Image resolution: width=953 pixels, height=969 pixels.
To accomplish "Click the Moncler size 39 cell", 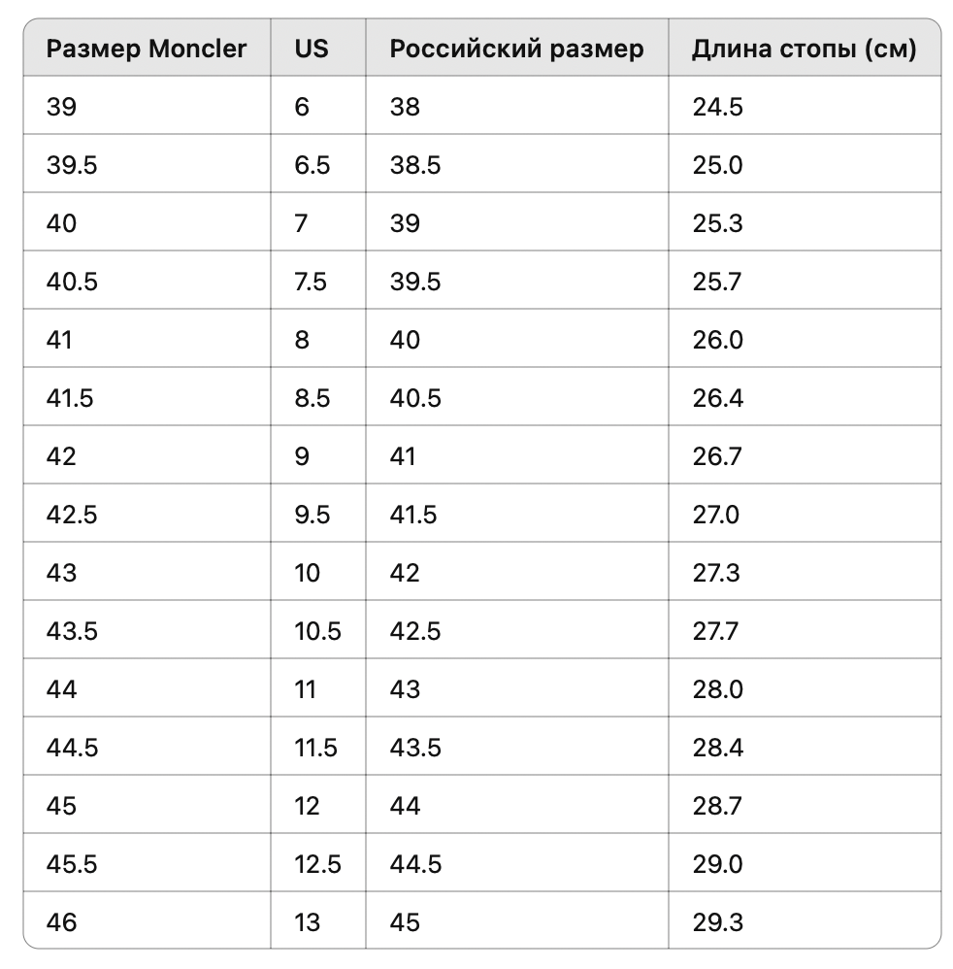I will click(x=147, y=106).
